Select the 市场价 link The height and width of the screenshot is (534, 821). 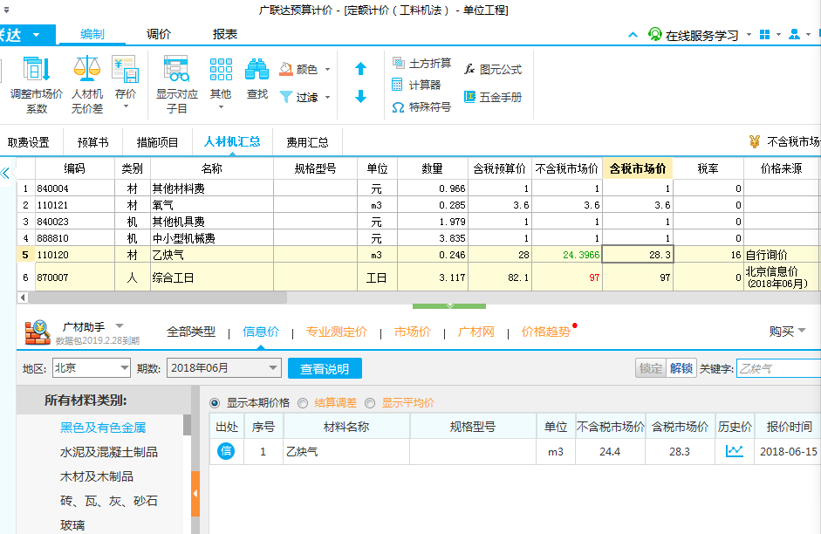tap(412, 332)
